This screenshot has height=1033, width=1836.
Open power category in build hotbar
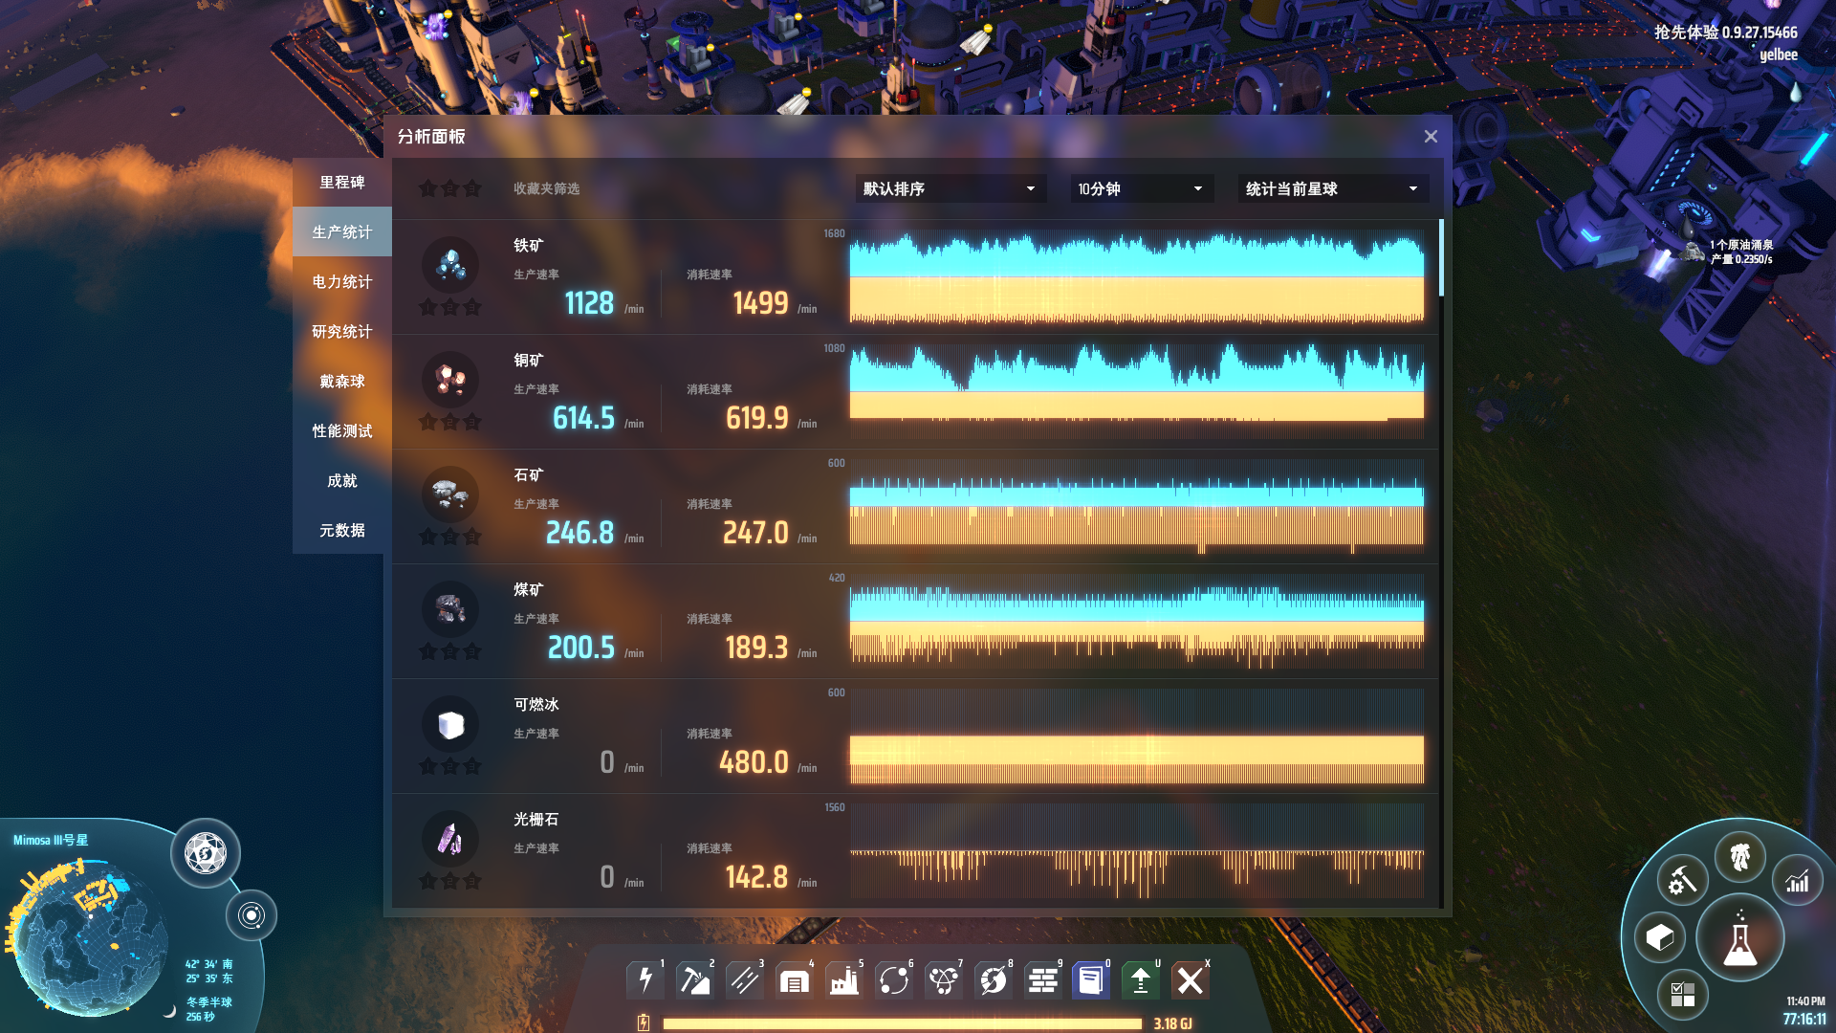(645, 980)
